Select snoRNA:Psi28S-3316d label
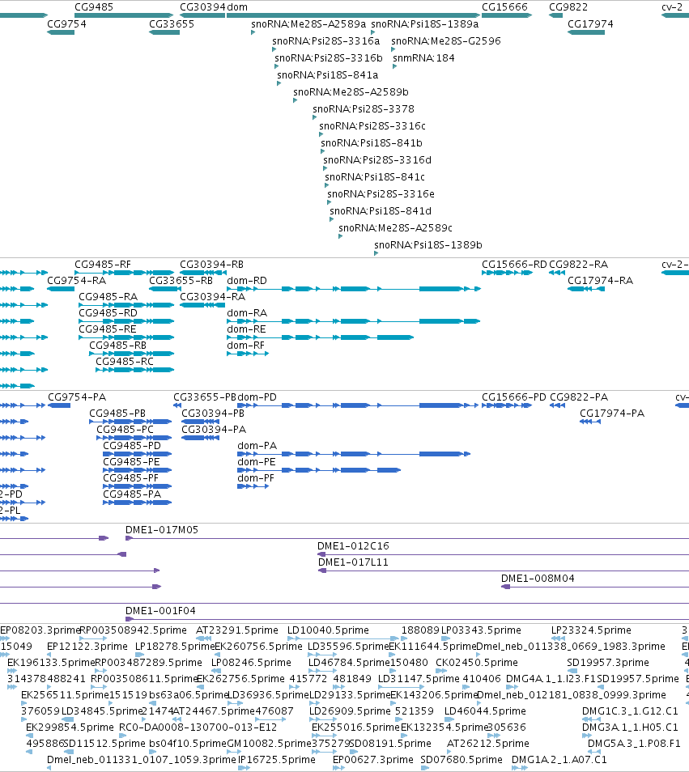The image size is (689, 772). coord(377,159)
